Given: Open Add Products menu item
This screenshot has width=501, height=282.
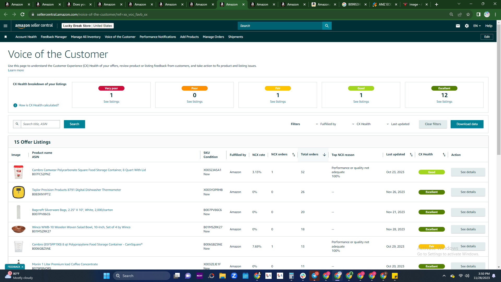Looking at the screenshot, I should (x=189, y=37).
